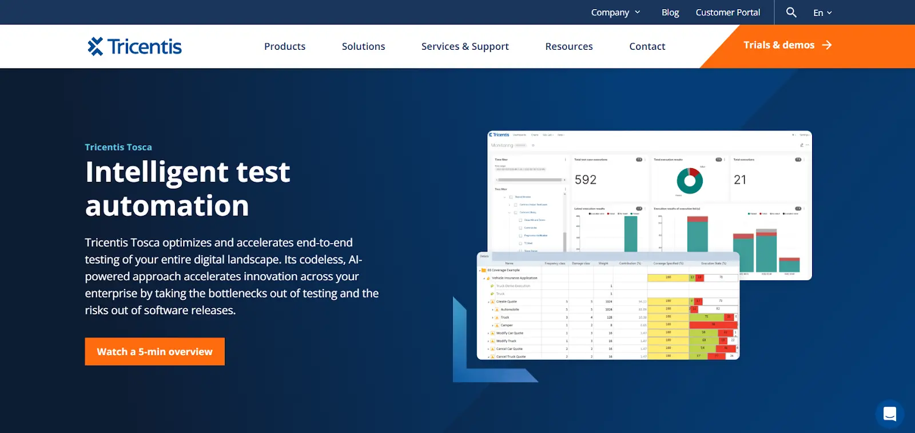Open the Solutions menu

pos(364,46)
